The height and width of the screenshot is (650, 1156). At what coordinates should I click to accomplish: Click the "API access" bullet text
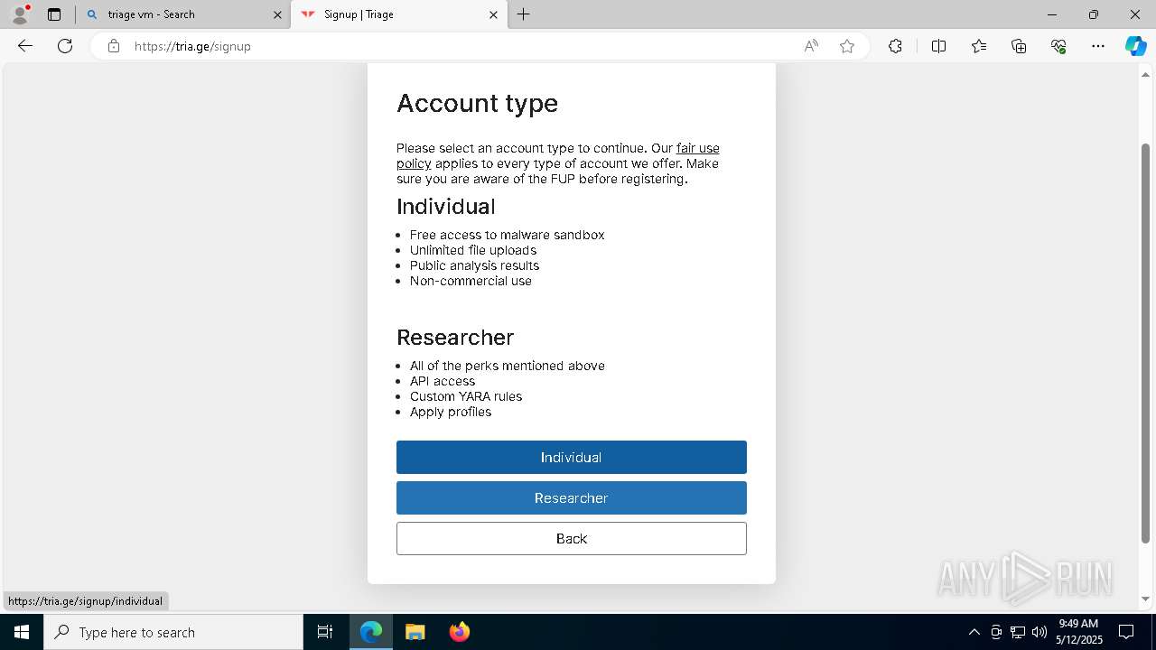(443, 381)
